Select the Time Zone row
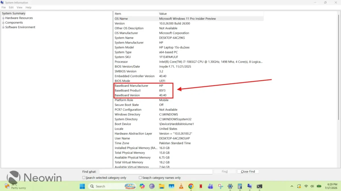The height and width of the screenshot is (191, 341). pyautogui.click(x=189, y=143)
